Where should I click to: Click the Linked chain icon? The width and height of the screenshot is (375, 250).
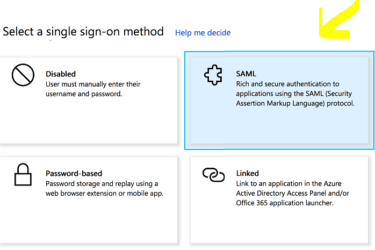214,175
